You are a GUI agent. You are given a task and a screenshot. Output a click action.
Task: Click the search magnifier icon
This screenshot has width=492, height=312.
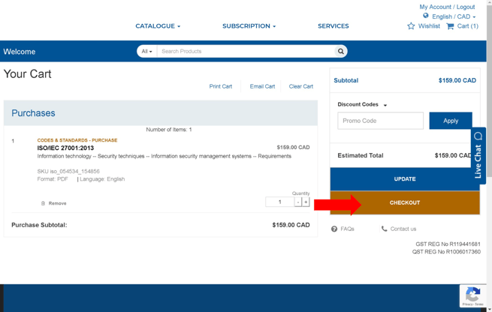[341, 51]
